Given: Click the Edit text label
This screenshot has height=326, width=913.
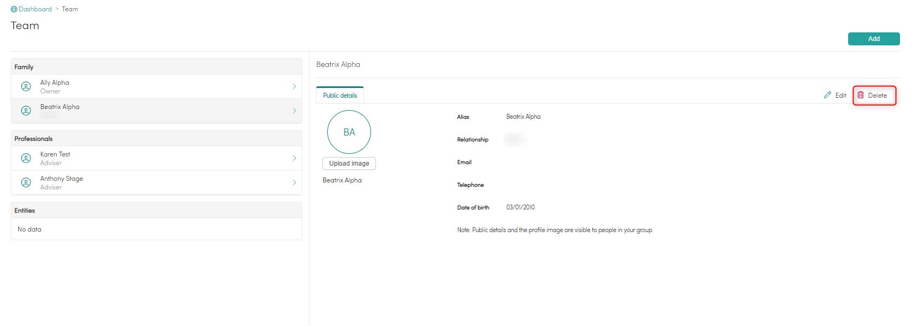Looking at the screenshot, I should coord(841,96).
